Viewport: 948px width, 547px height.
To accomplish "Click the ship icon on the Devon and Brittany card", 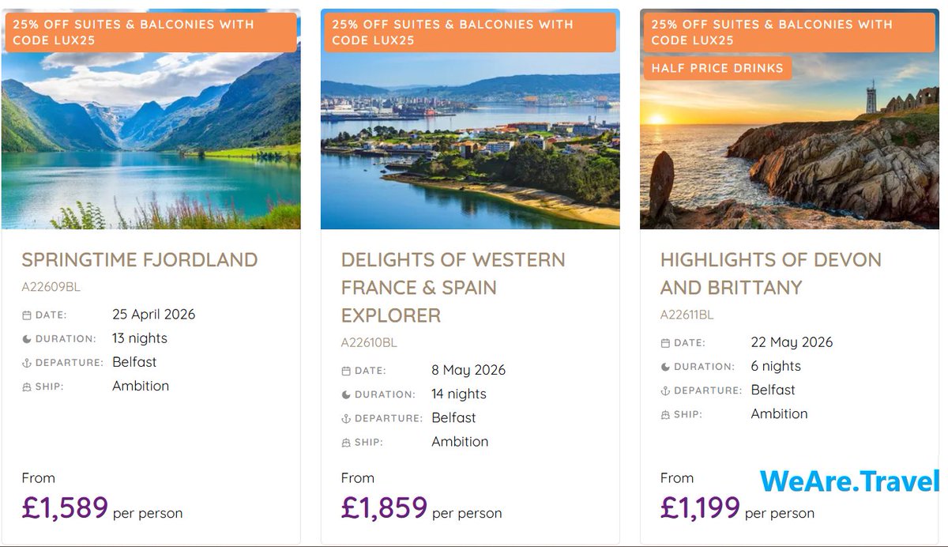I will click(664, 414).
